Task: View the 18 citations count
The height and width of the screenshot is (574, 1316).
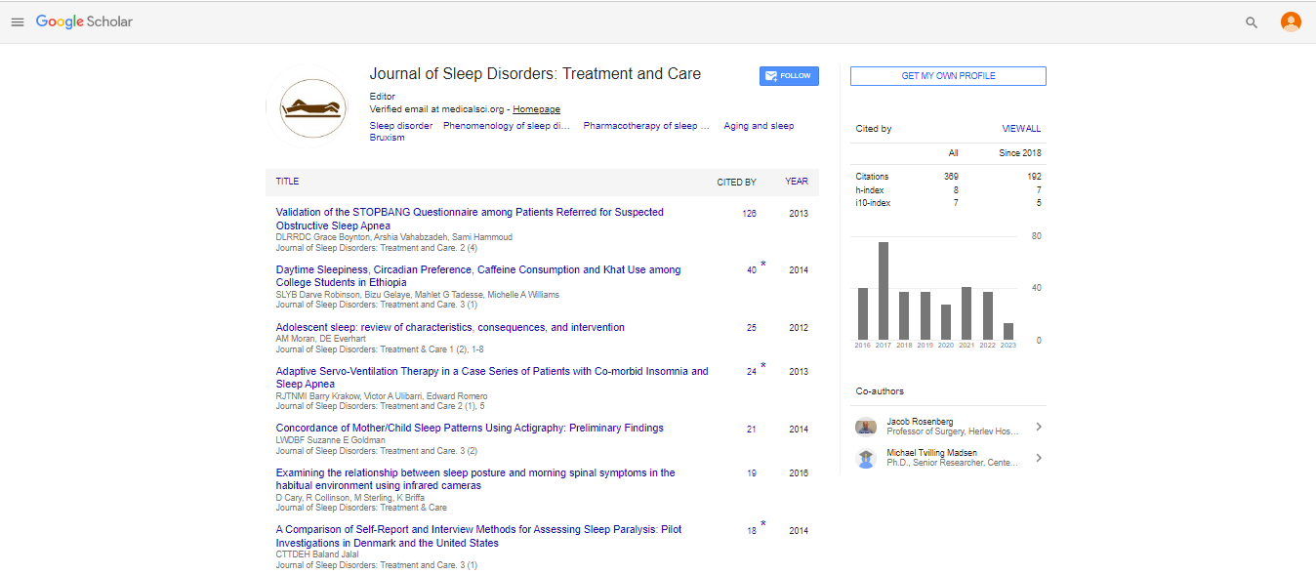Action: tap(752, 531)
